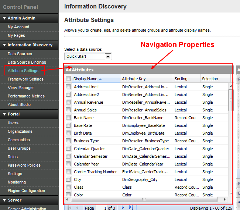Collapse the Information Discovery sidebar section
The height and width of the screenshot is (210, 240).
tap(4, 45)
